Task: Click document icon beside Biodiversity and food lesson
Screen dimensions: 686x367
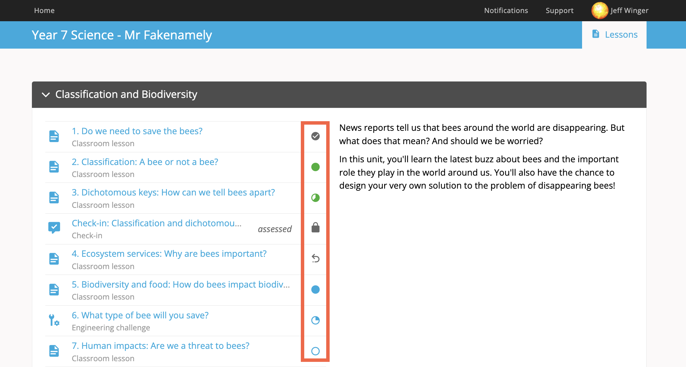Action: [x=54, y=290]
